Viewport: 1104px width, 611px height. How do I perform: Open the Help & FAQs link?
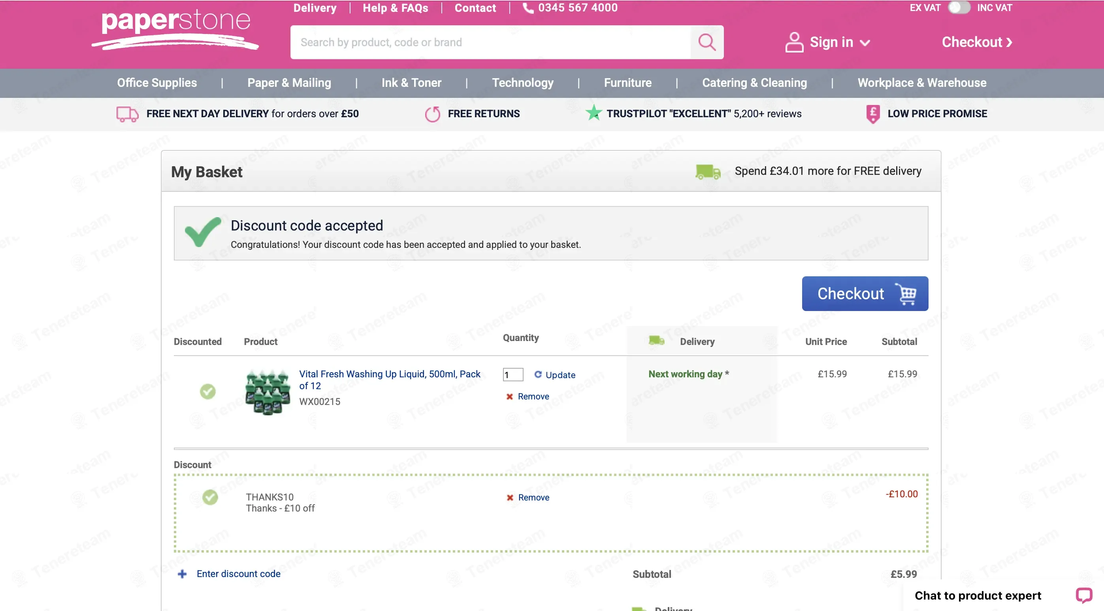(395, 8)
